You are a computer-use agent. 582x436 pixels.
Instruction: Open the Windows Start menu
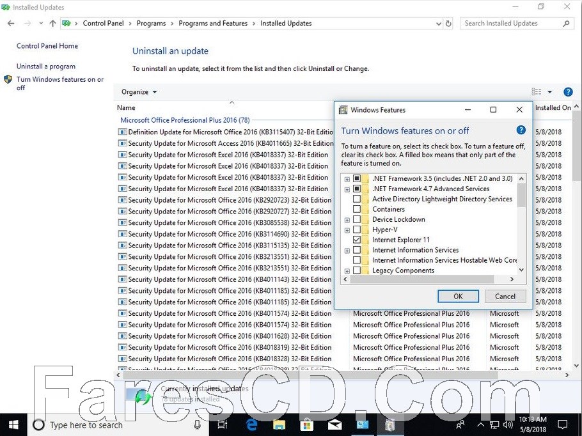click(13, 424)
